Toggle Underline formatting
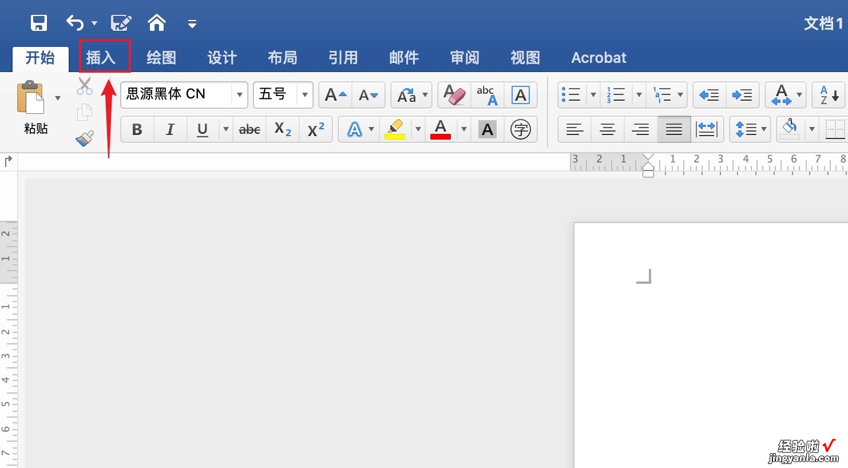848x468 pixels. 202,130
